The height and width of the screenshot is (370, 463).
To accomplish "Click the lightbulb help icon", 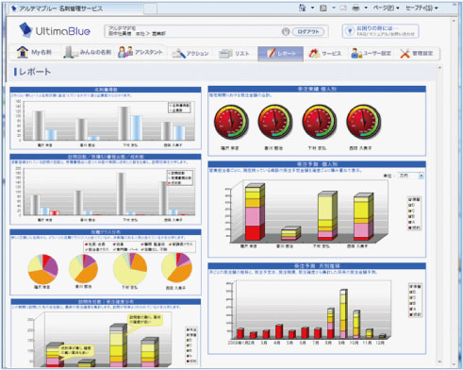I will pyautogui.click(x=349, y=31).
